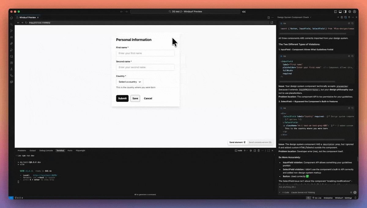
Task: Open the Explorer icon in activity bar
Action: [x=11, y=18]
